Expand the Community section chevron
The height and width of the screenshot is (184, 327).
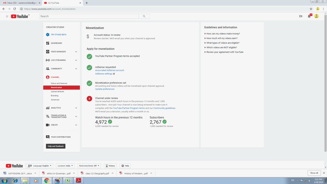(76, 69)
